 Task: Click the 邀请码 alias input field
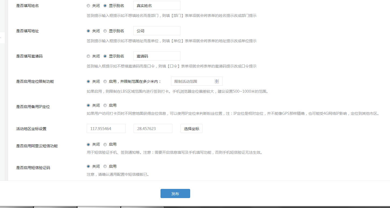(x=157, y=56)
